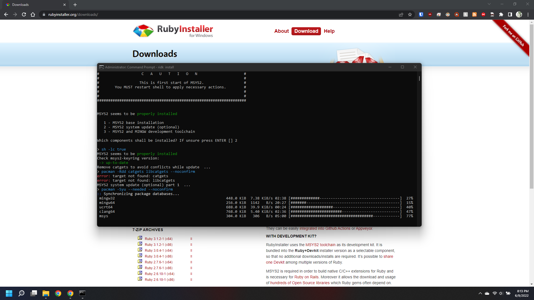Open hundreds of Open Source libraries link
This screenshot has height=300, width=534.
tap(300, 283)
